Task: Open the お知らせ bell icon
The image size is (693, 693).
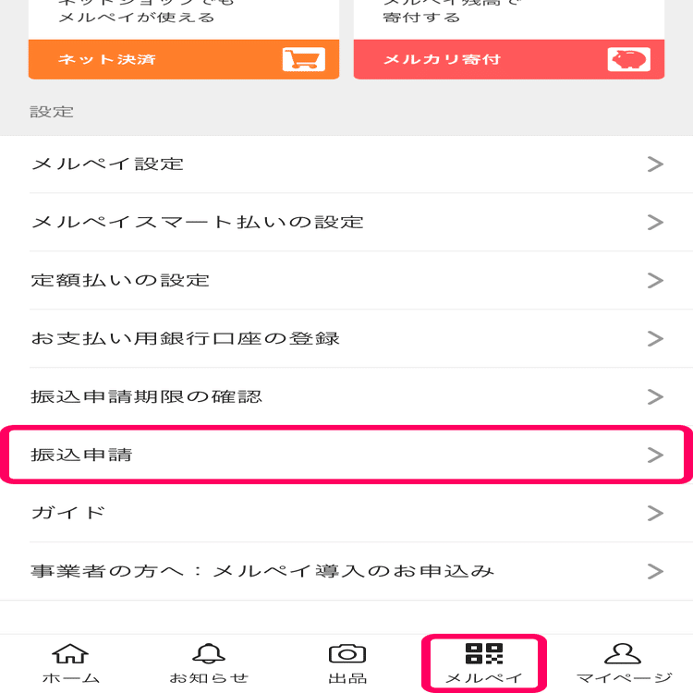Action: click(209, 653)
